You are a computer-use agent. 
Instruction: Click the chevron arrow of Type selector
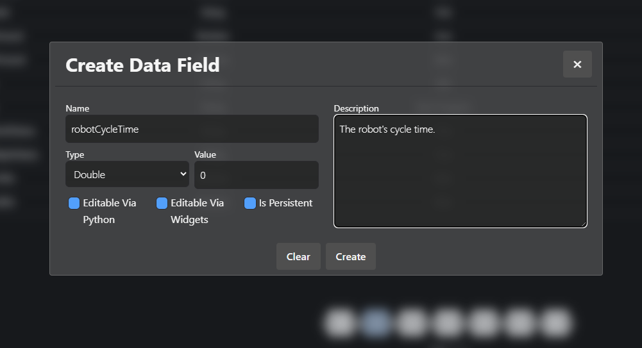(183, 174)
